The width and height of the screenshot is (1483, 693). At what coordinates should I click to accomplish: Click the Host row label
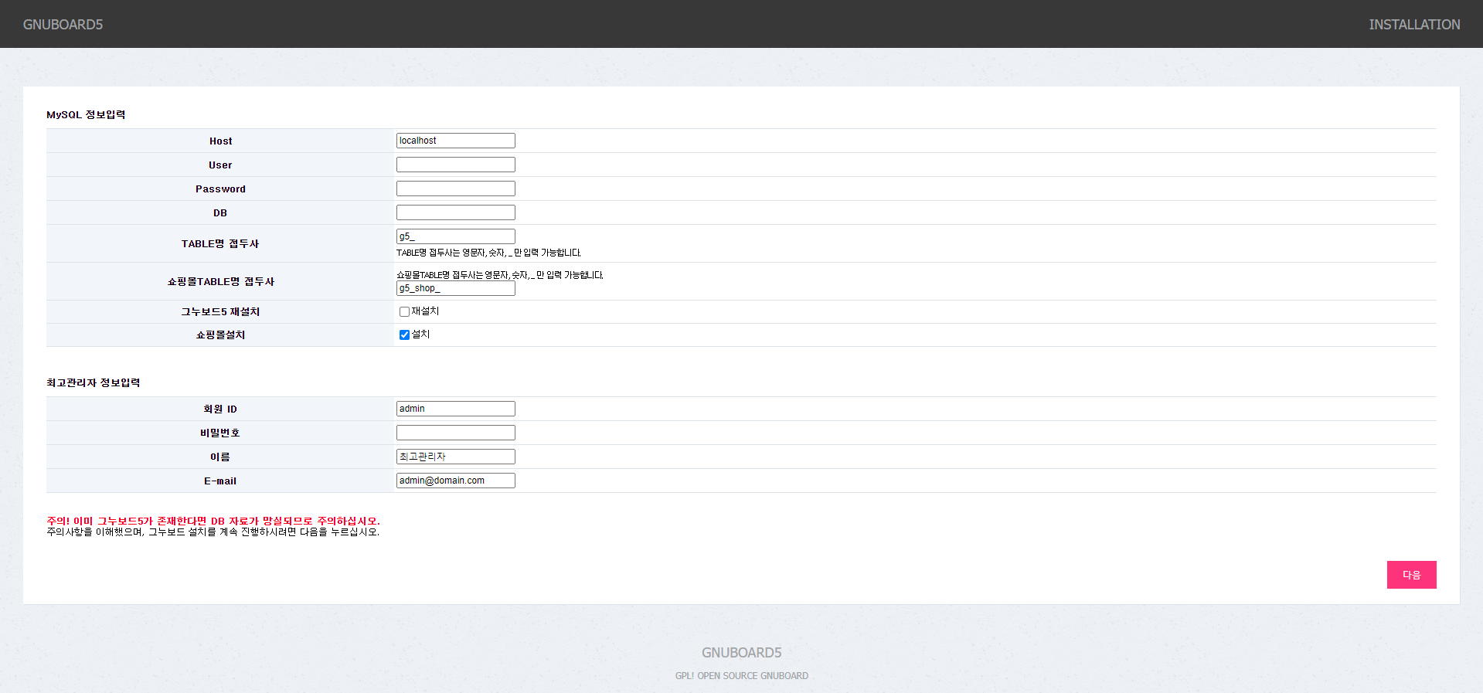tap(220, 141)
